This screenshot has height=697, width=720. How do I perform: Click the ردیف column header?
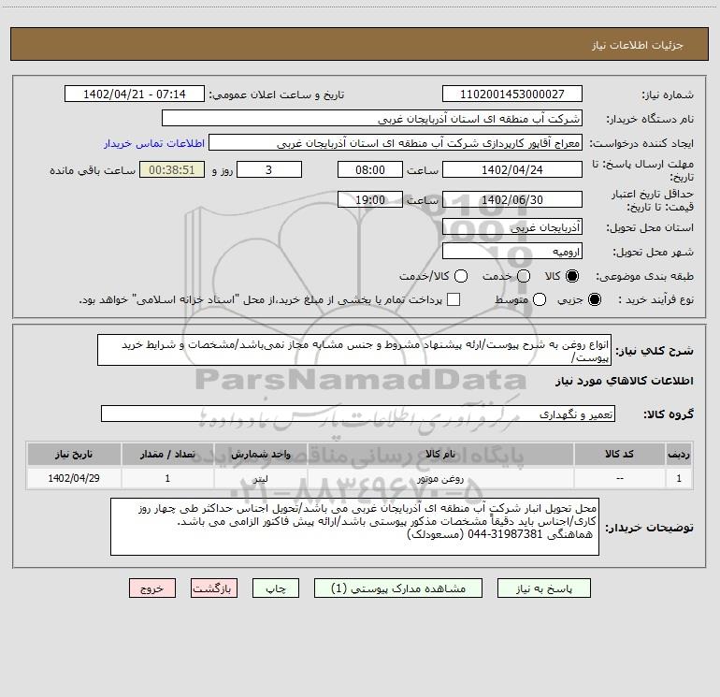[x=679, y=454]
